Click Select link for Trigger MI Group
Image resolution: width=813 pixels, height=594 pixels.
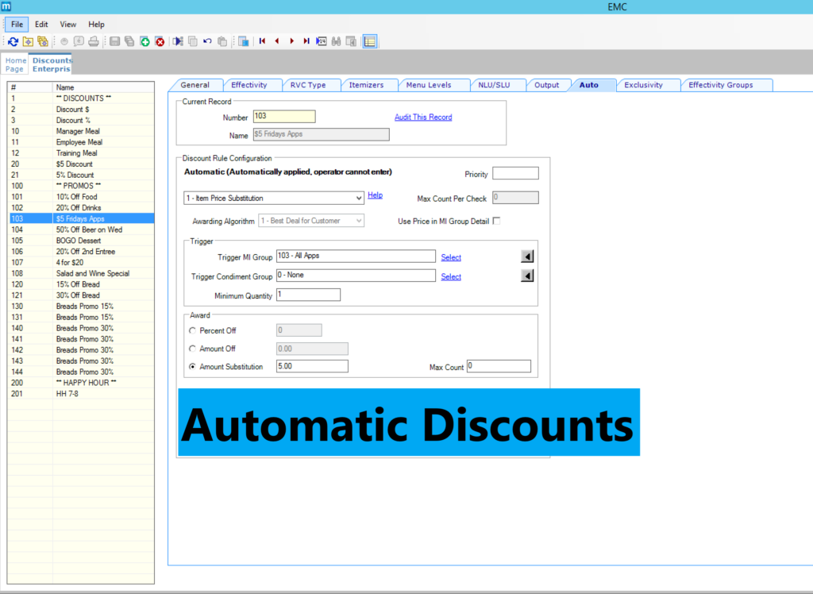pyautogui.click(x=451, y=257)
